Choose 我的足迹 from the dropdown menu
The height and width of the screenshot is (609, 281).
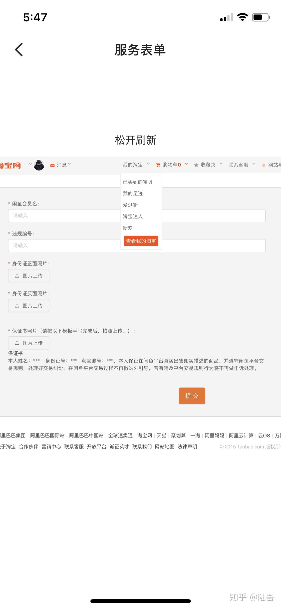(133, 193)
